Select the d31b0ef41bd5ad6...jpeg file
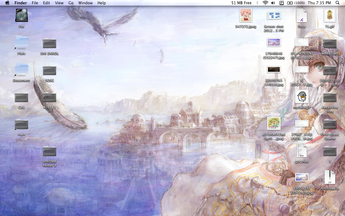The image size is (345, 216). (274, 123)
